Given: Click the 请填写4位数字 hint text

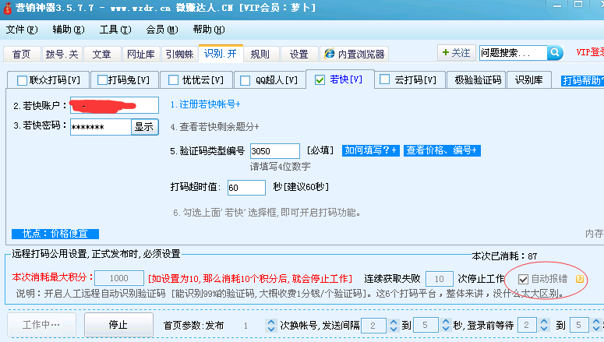Looking at the screenshot, I should pos(280,167).
